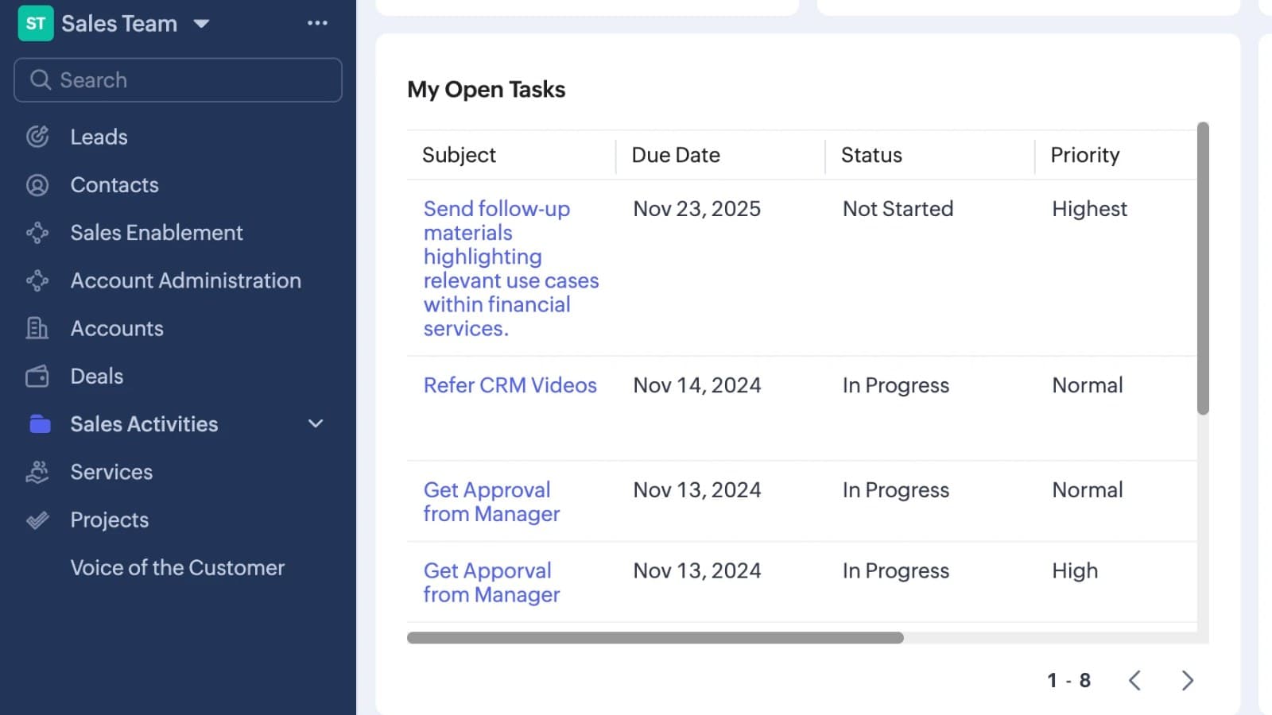Open the Leads module
This screenshot has height=715, width=1272.
pyautogui.click(x=99, y=137)
